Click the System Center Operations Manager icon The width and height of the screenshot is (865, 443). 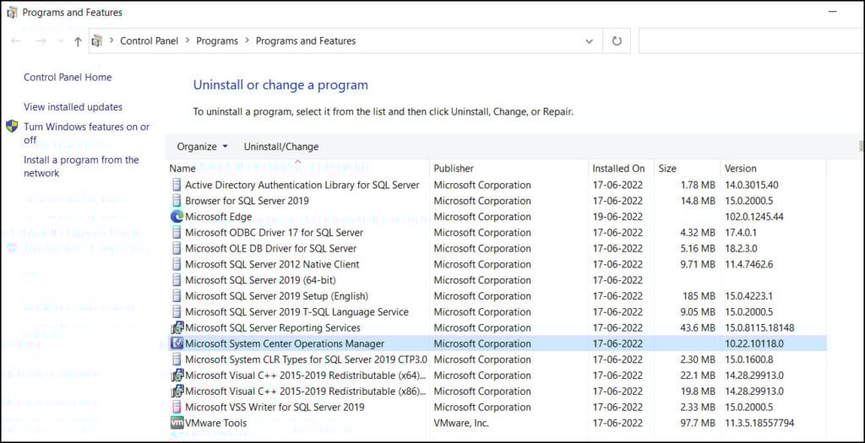pyautogui.click(x=177, y=343)
